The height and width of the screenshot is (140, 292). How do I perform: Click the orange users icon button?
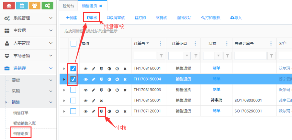coord(35,6)
